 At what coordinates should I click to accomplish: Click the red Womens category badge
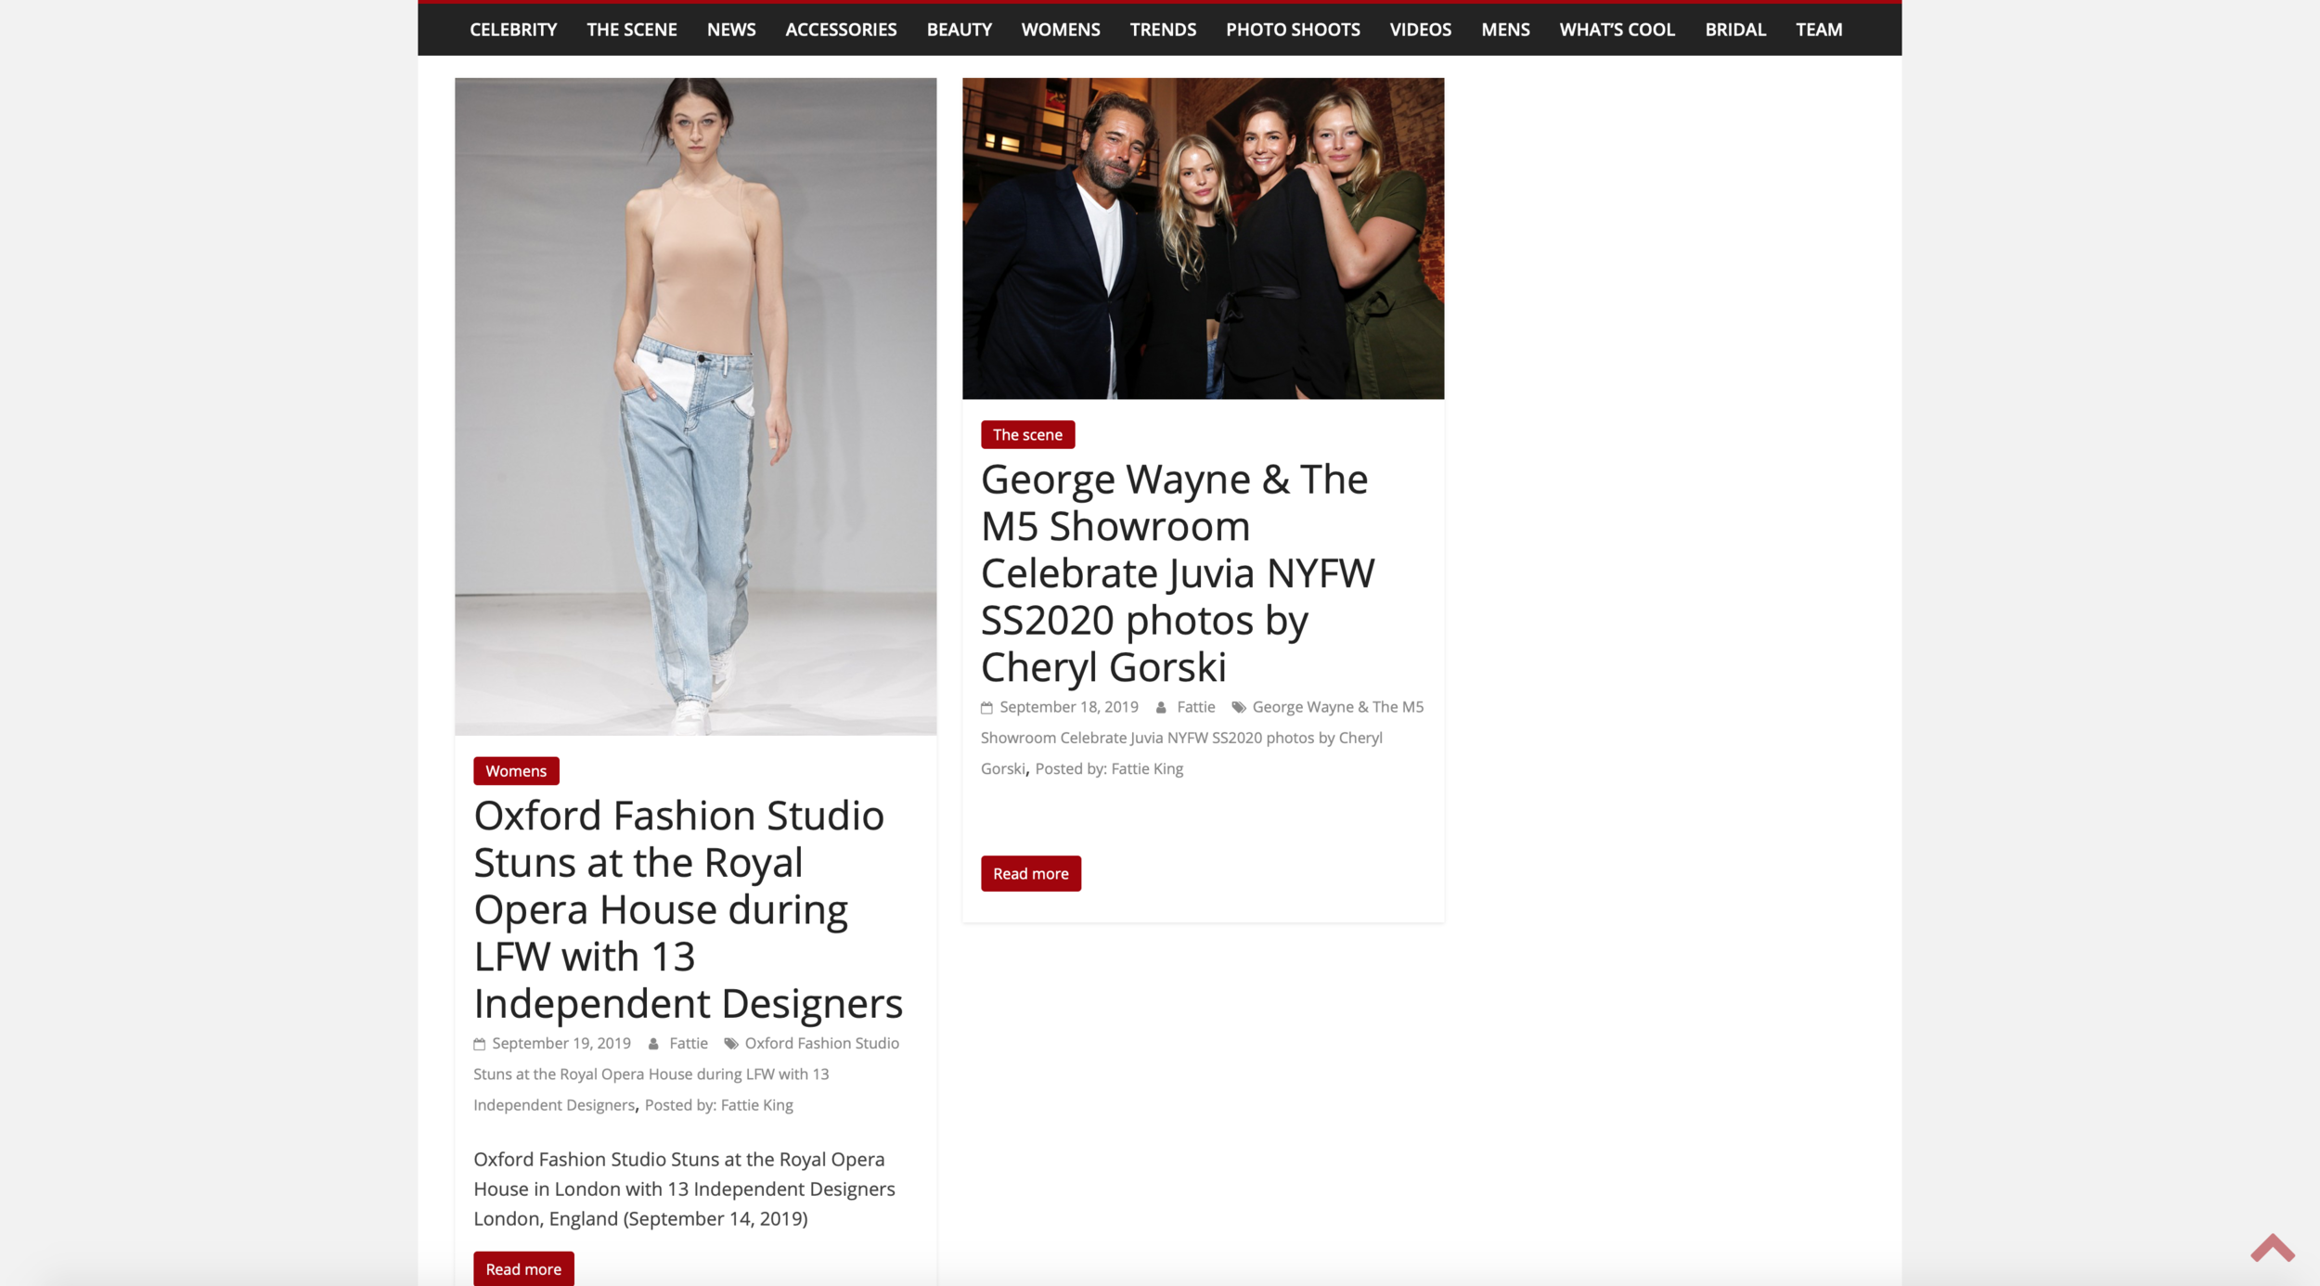(x=516, y=771)
